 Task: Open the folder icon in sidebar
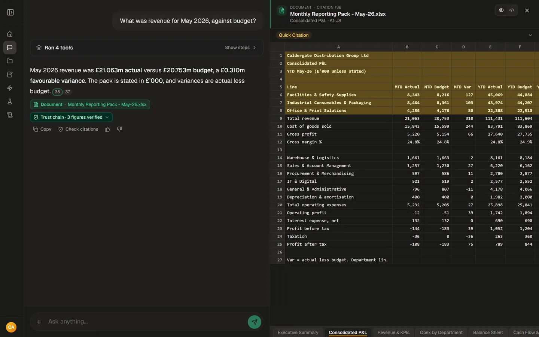click(10, 61)
